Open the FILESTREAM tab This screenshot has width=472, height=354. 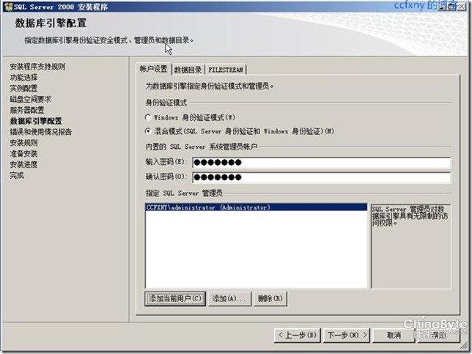(226, 70)
